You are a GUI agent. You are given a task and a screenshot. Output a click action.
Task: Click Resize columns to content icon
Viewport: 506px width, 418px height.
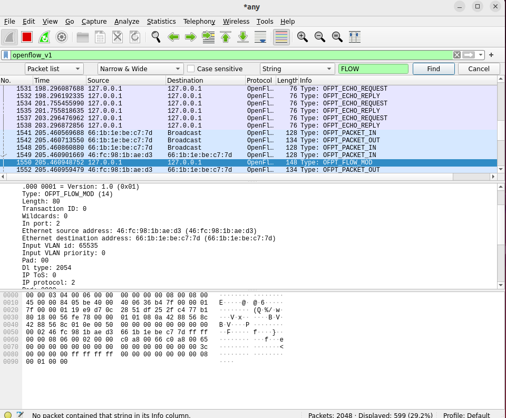355,37
